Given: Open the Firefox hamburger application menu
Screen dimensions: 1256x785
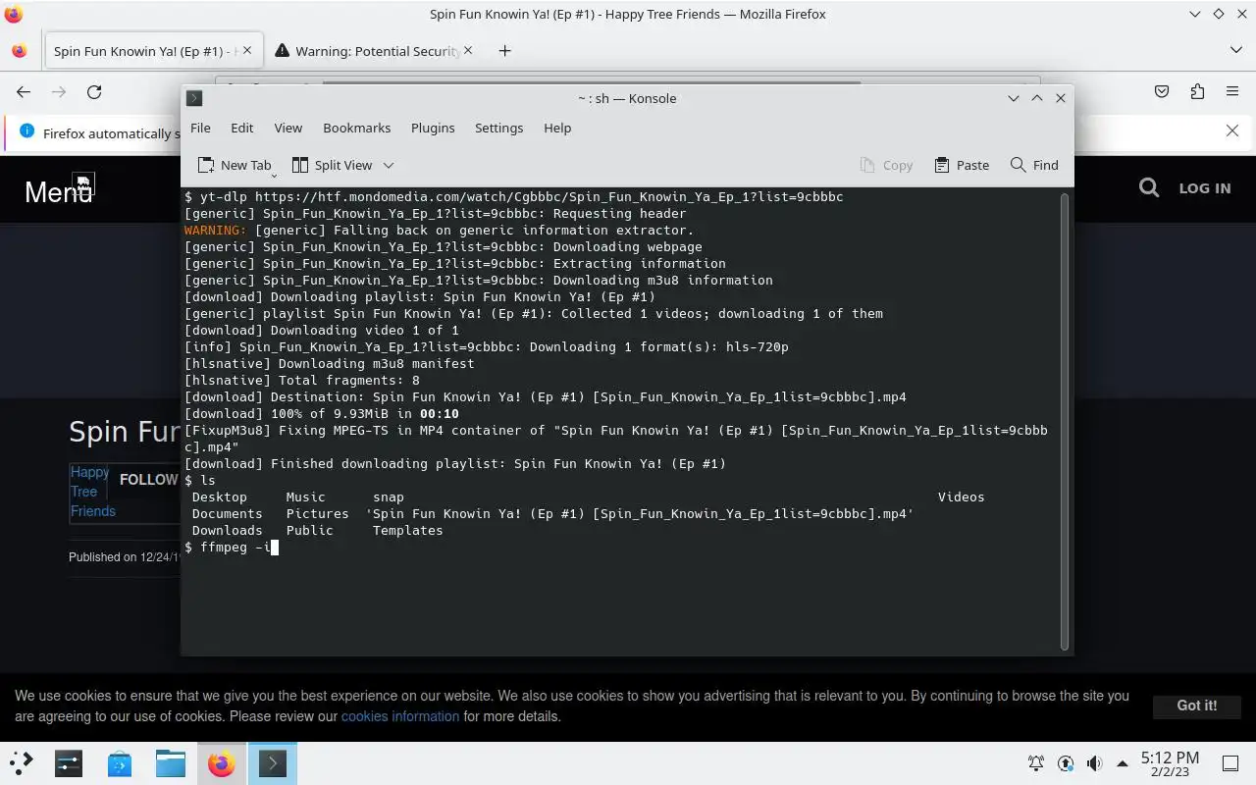Looking at the screenshot, I should [1232, 91].
